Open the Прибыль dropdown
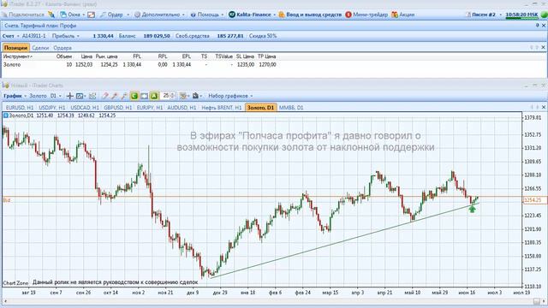Viewport: 548px width, 308px height. tap(66, 36)
